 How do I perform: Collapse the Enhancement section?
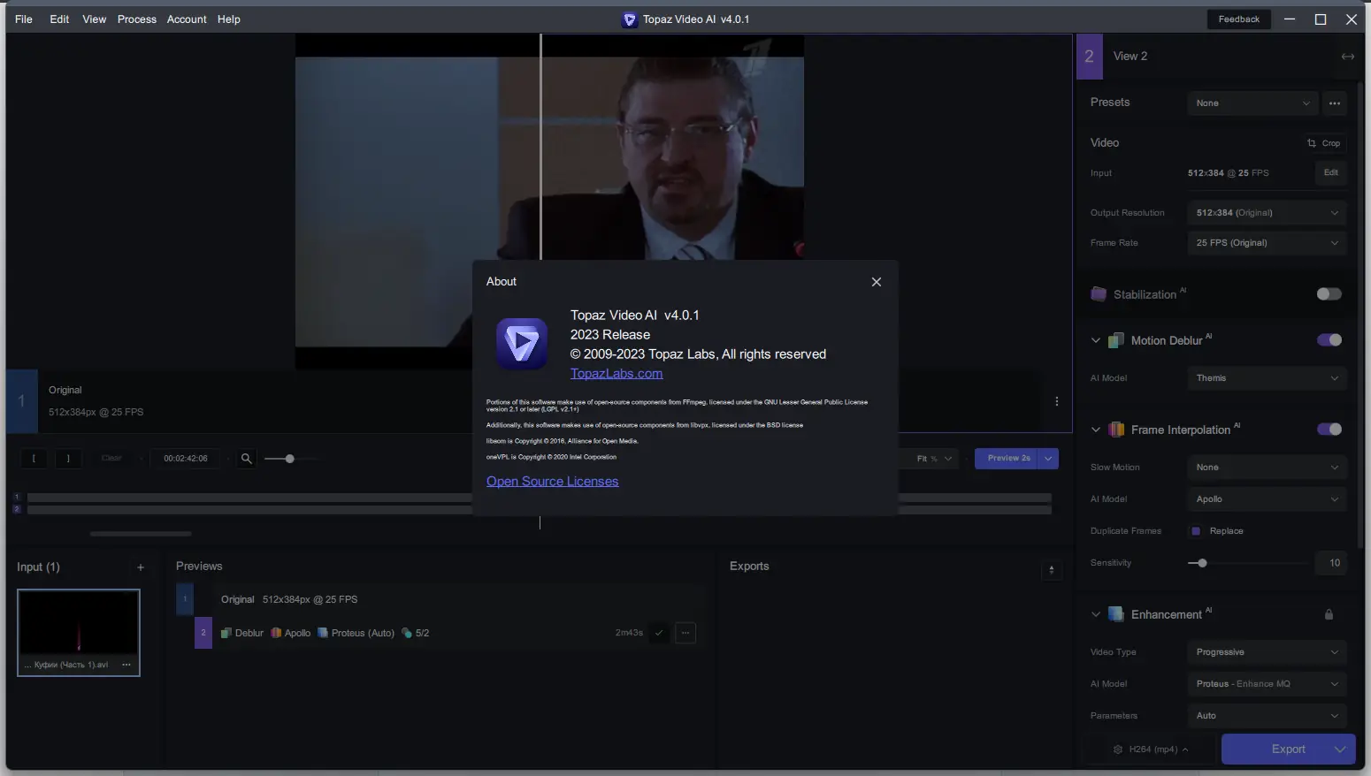pos(1096,614)
